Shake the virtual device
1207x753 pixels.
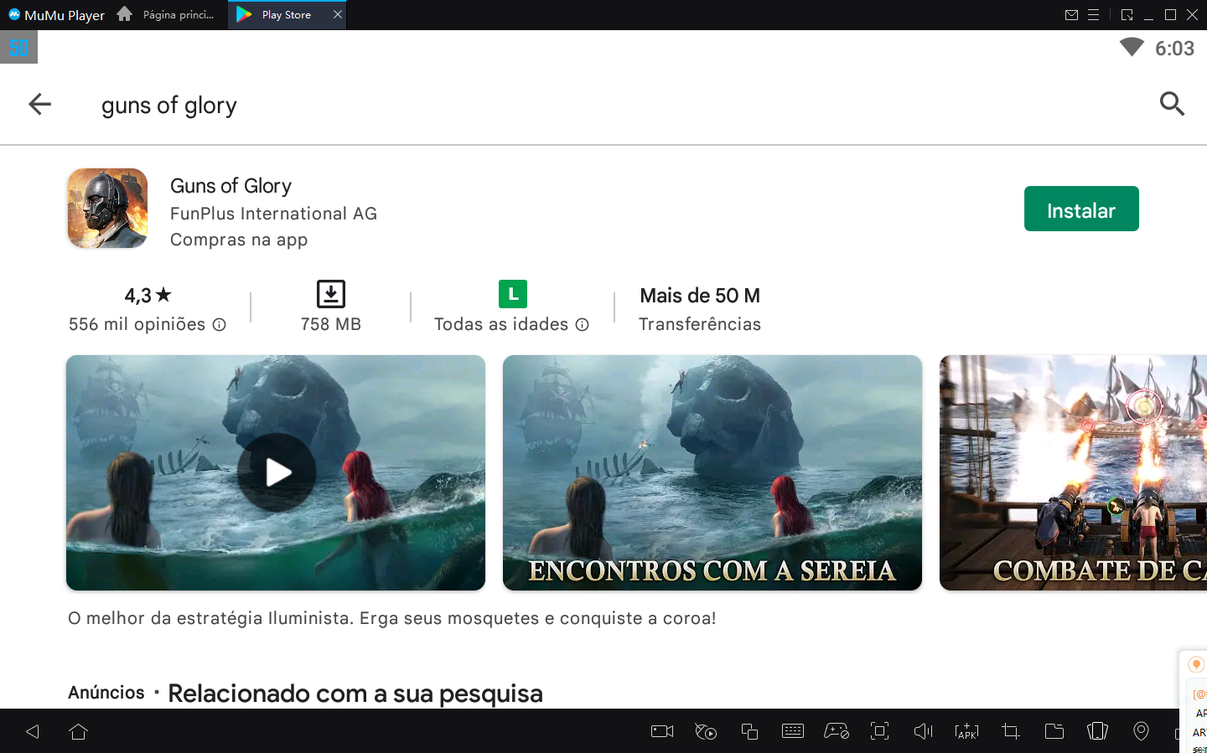click(1097, 731)
